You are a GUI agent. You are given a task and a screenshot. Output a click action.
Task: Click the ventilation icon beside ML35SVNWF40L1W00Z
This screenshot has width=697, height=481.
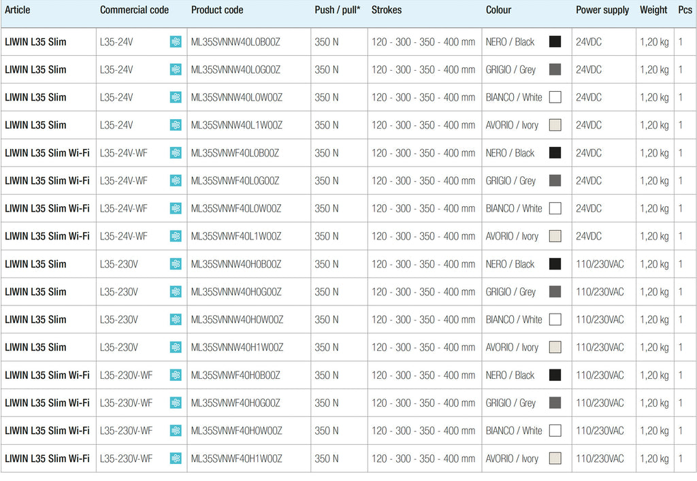point(176,236)
